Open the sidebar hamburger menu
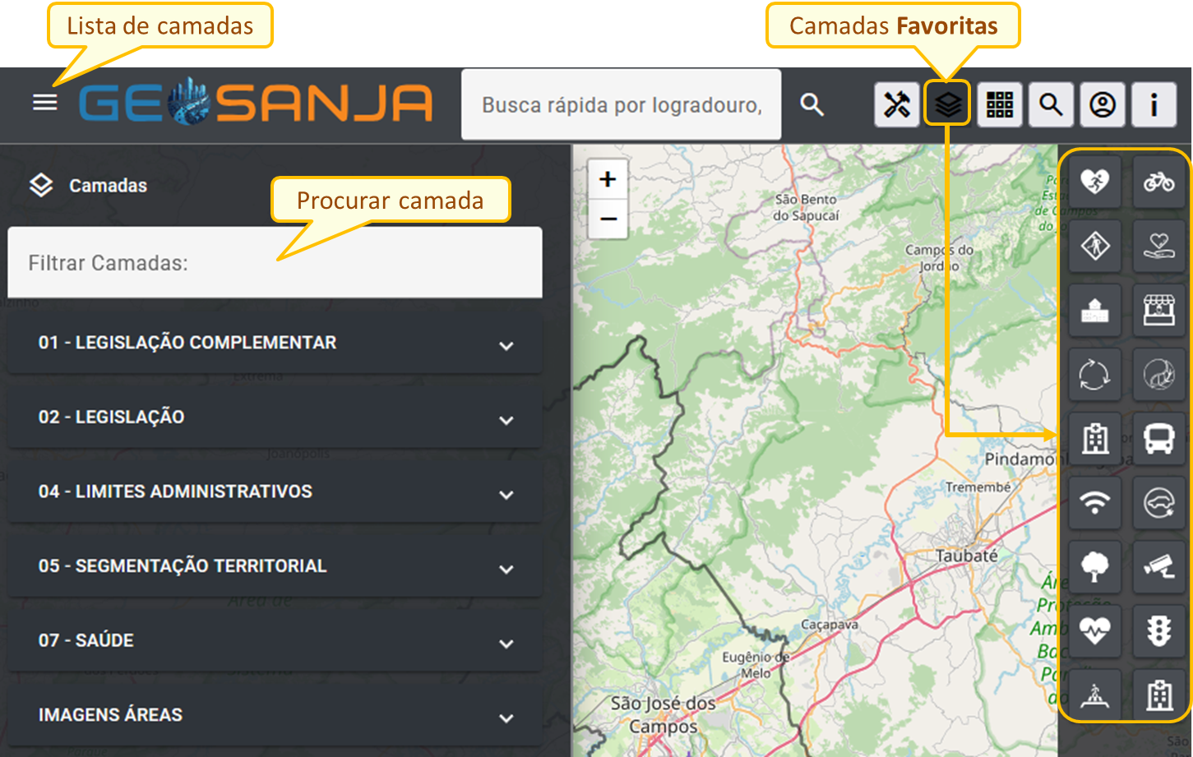The image size is (1193, 757). tap(44, 102)
